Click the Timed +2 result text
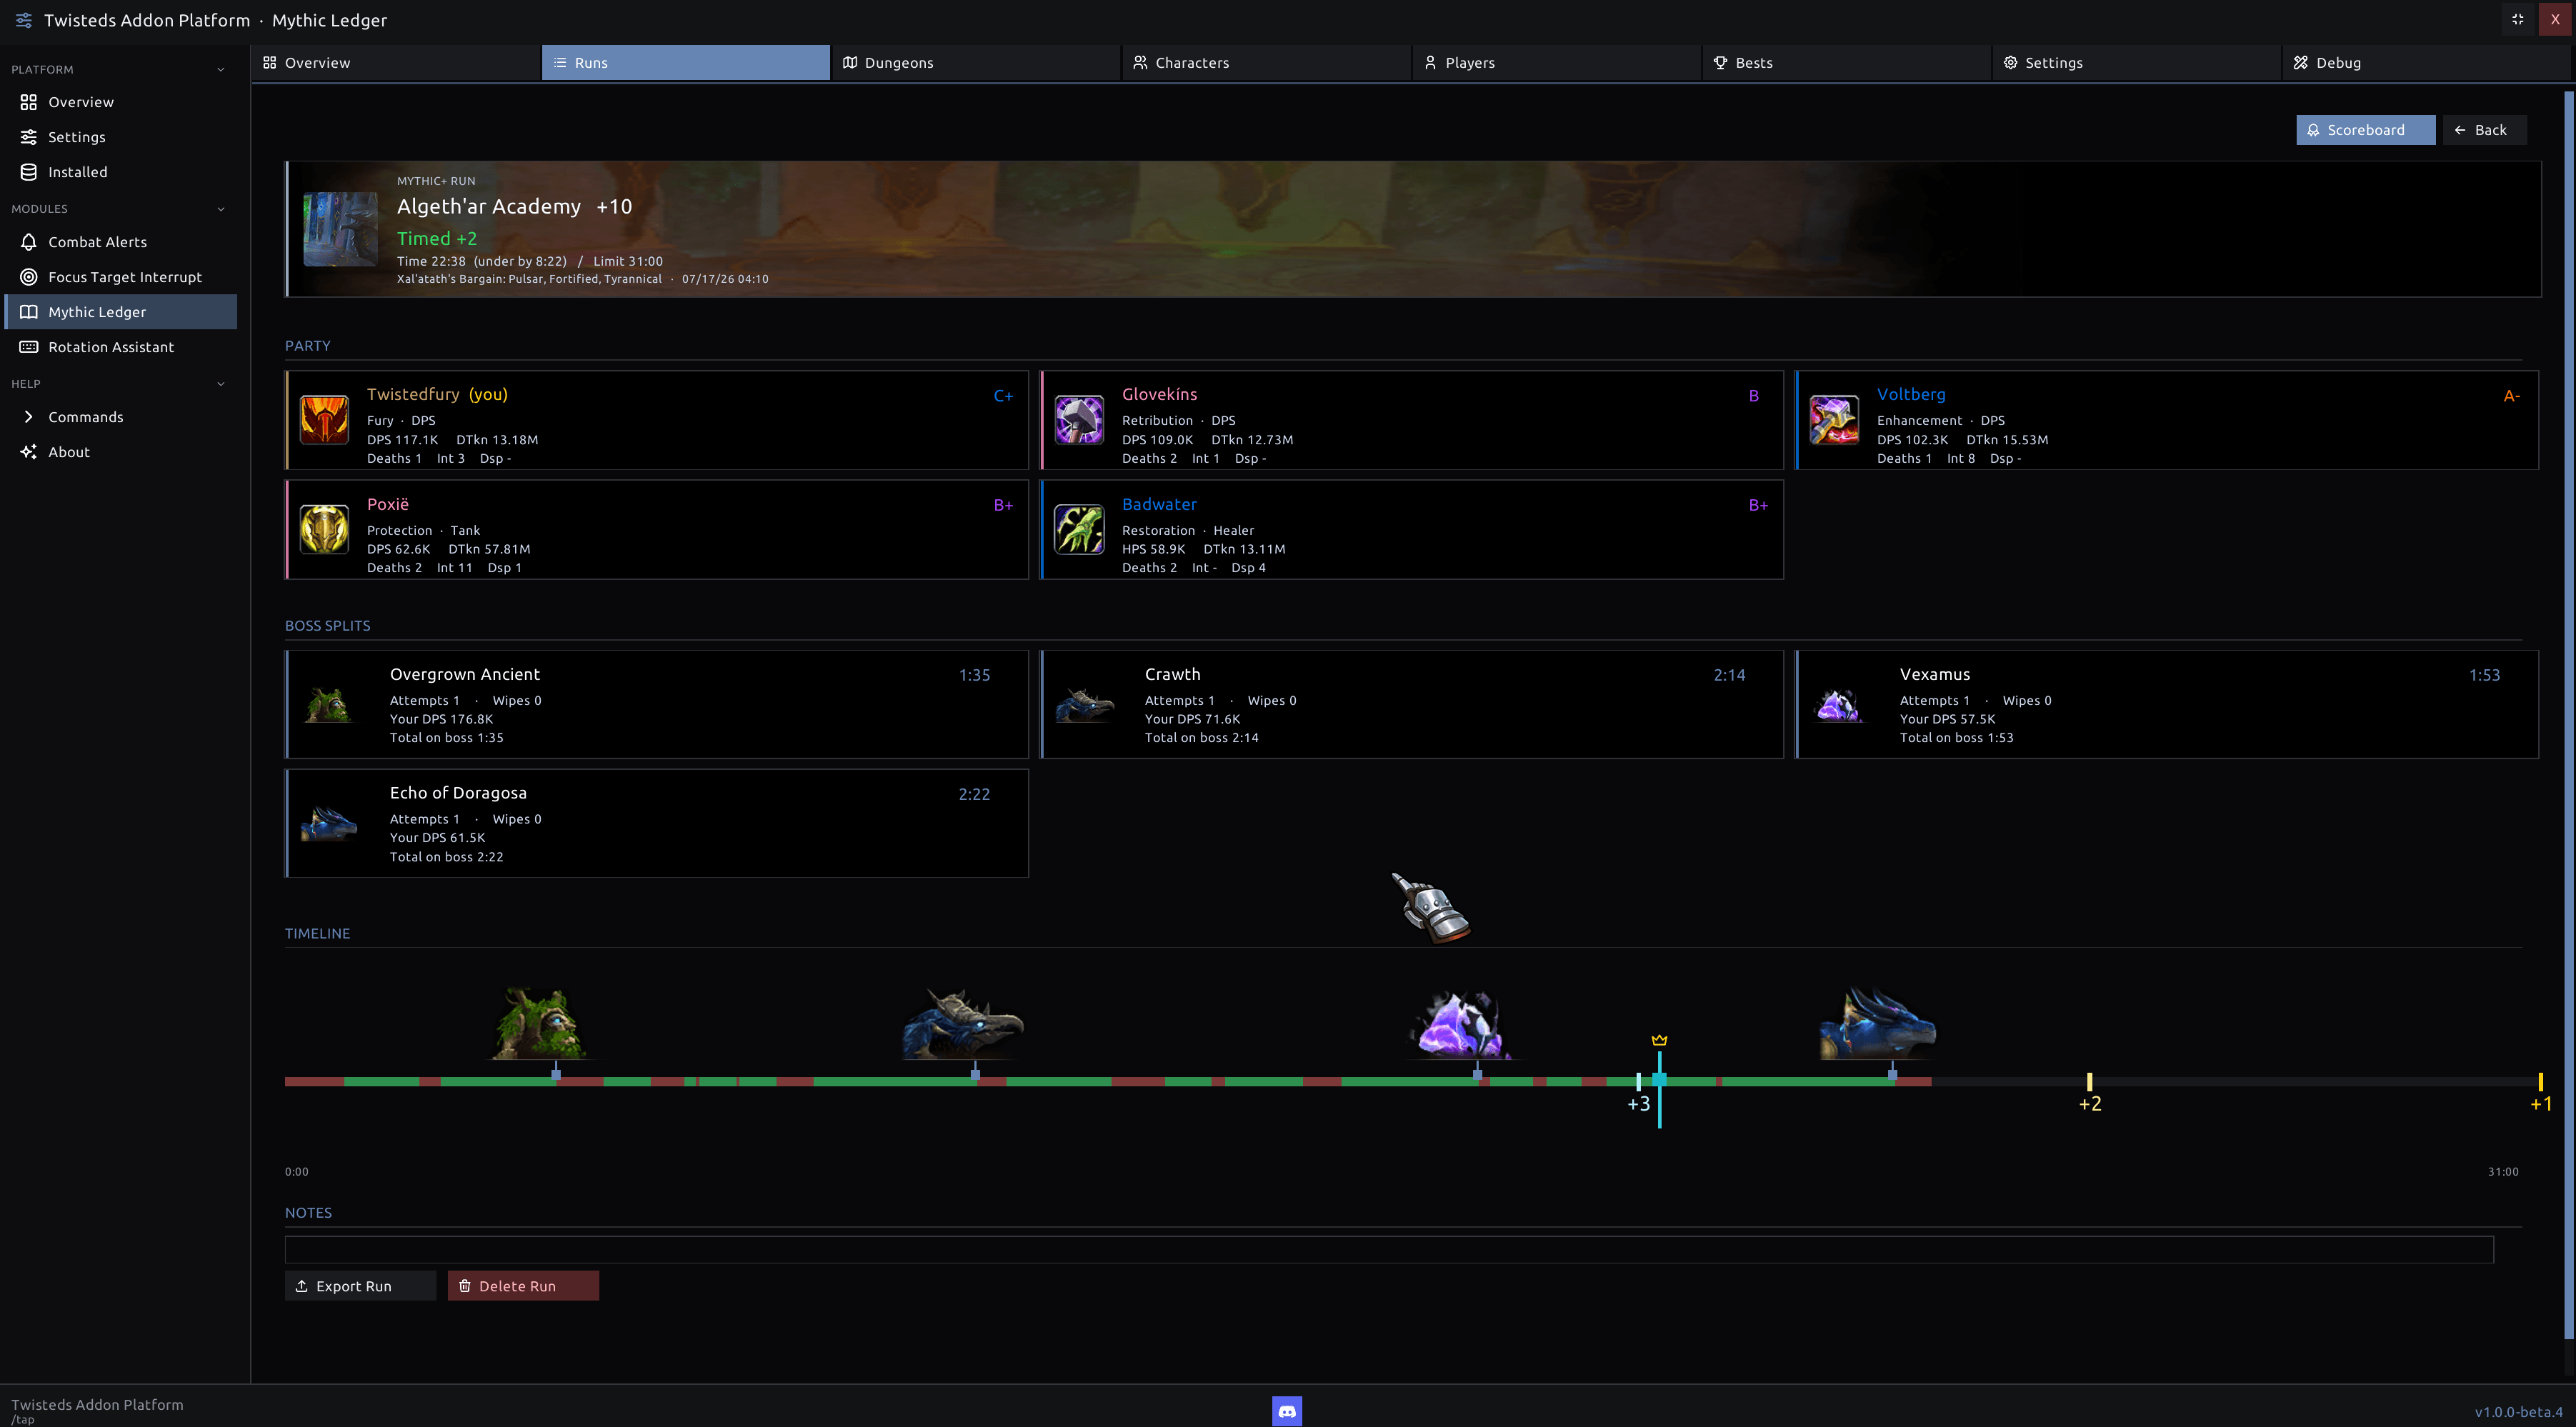Image resolution: width=2576 pixels, height=1427 pixels. pos(437,238)
